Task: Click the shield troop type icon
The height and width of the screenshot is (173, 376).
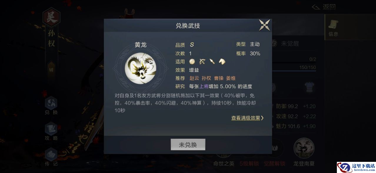Action: 192,61
